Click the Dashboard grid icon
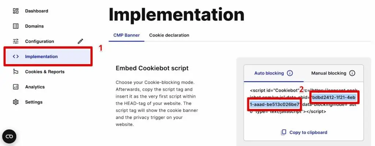The width and height of the screenshot is (375, 146). tap(15, 11)
